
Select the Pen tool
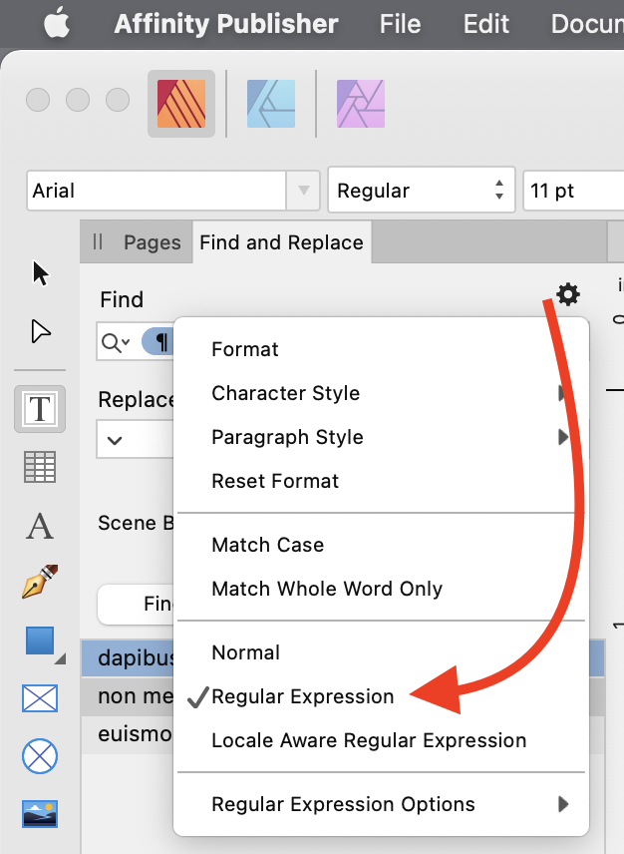(40, 582)
